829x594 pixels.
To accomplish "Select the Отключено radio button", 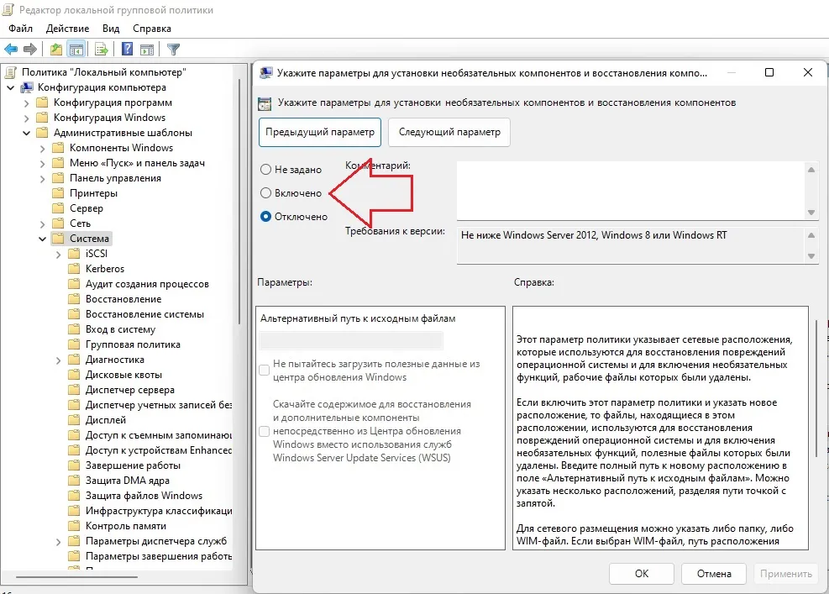I will pos(266,216).
